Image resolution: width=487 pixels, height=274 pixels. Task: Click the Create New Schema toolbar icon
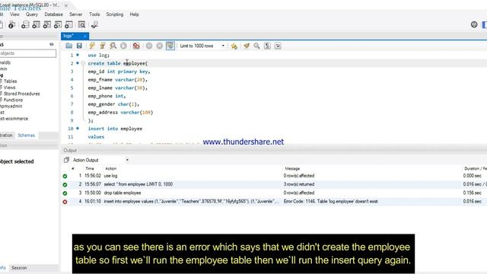(x=25, y=25)
